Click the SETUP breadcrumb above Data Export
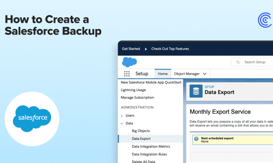Screen dimensions: 273x163 pyautogui.click(x=209, y=87)
